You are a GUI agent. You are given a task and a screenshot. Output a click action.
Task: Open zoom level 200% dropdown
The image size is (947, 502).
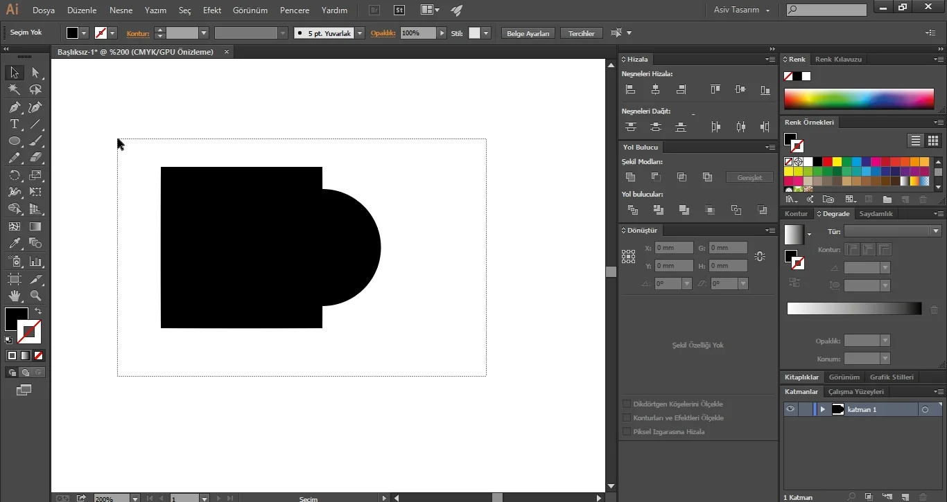coord(134,498)
